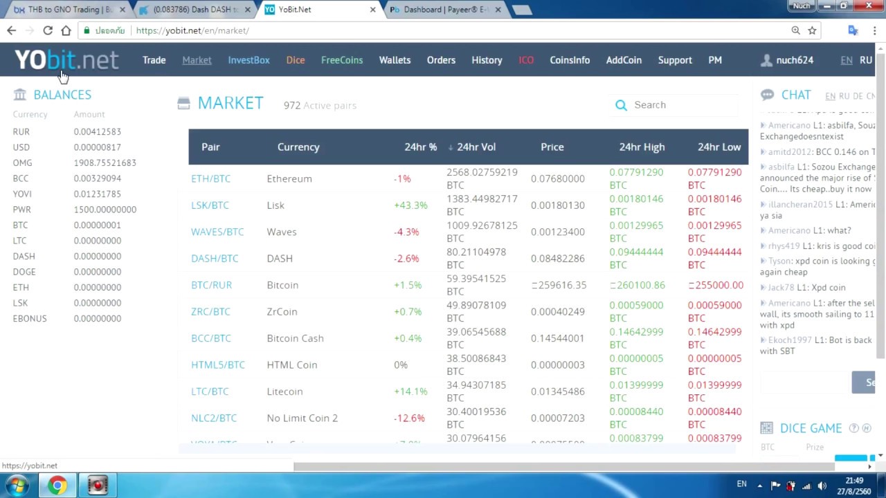Viewport: 886px width, 498px height.
Task: Click the Dice Game grid icon
Action: tap(766, 428)
